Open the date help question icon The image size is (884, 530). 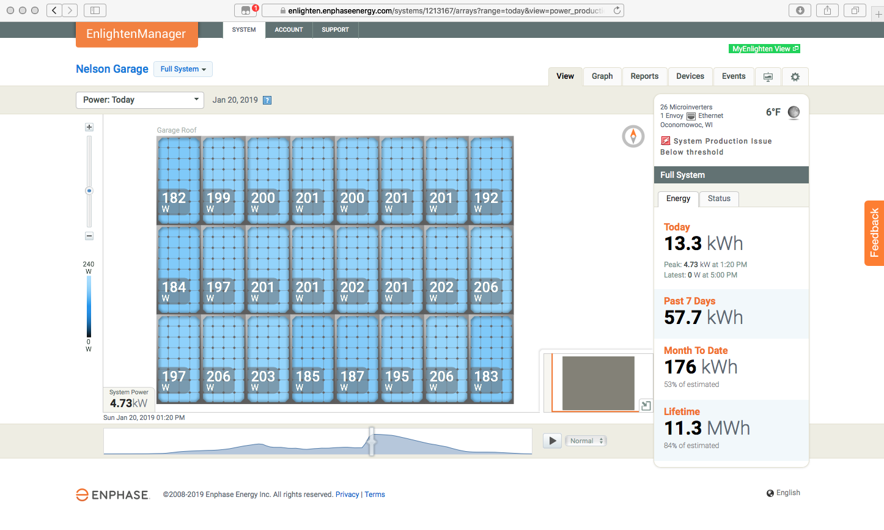click(x=267, y=100)
